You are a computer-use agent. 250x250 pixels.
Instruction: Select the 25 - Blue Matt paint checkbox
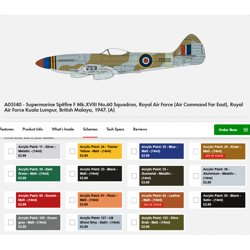134,151
